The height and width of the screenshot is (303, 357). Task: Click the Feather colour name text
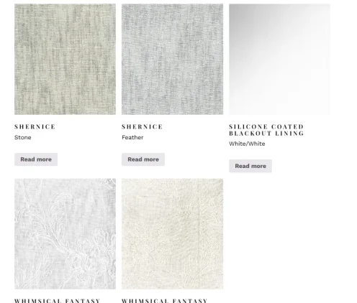point(132,137)
